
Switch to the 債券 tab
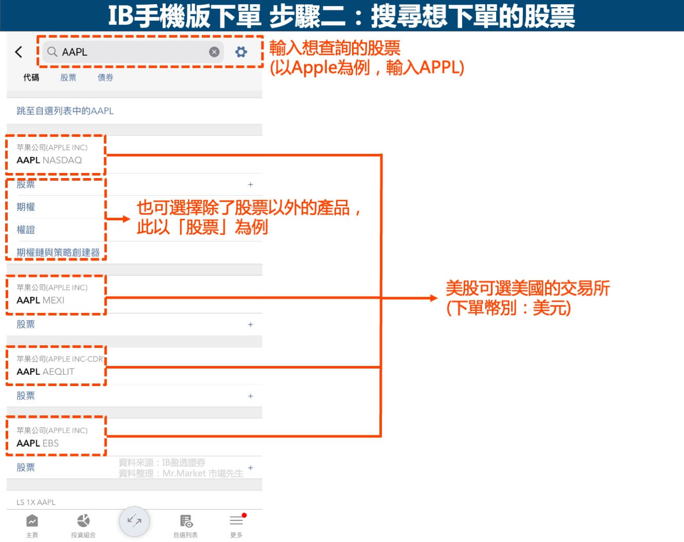tap(106, 77)
